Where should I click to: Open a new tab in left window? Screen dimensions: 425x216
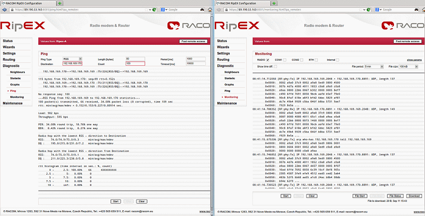tap(59, 3)
